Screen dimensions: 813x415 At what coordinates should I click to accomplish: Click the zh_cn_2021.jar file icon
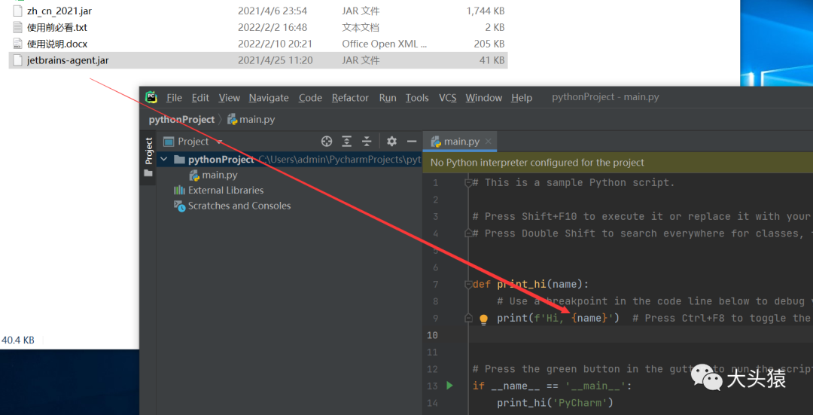17,11
